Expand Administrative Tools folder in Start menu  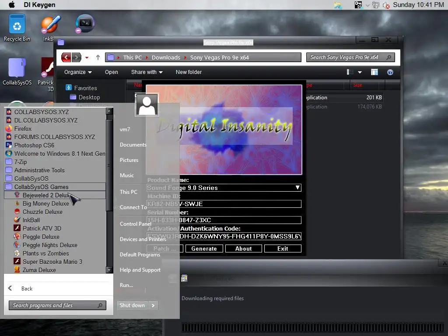[x=55, y=170]
